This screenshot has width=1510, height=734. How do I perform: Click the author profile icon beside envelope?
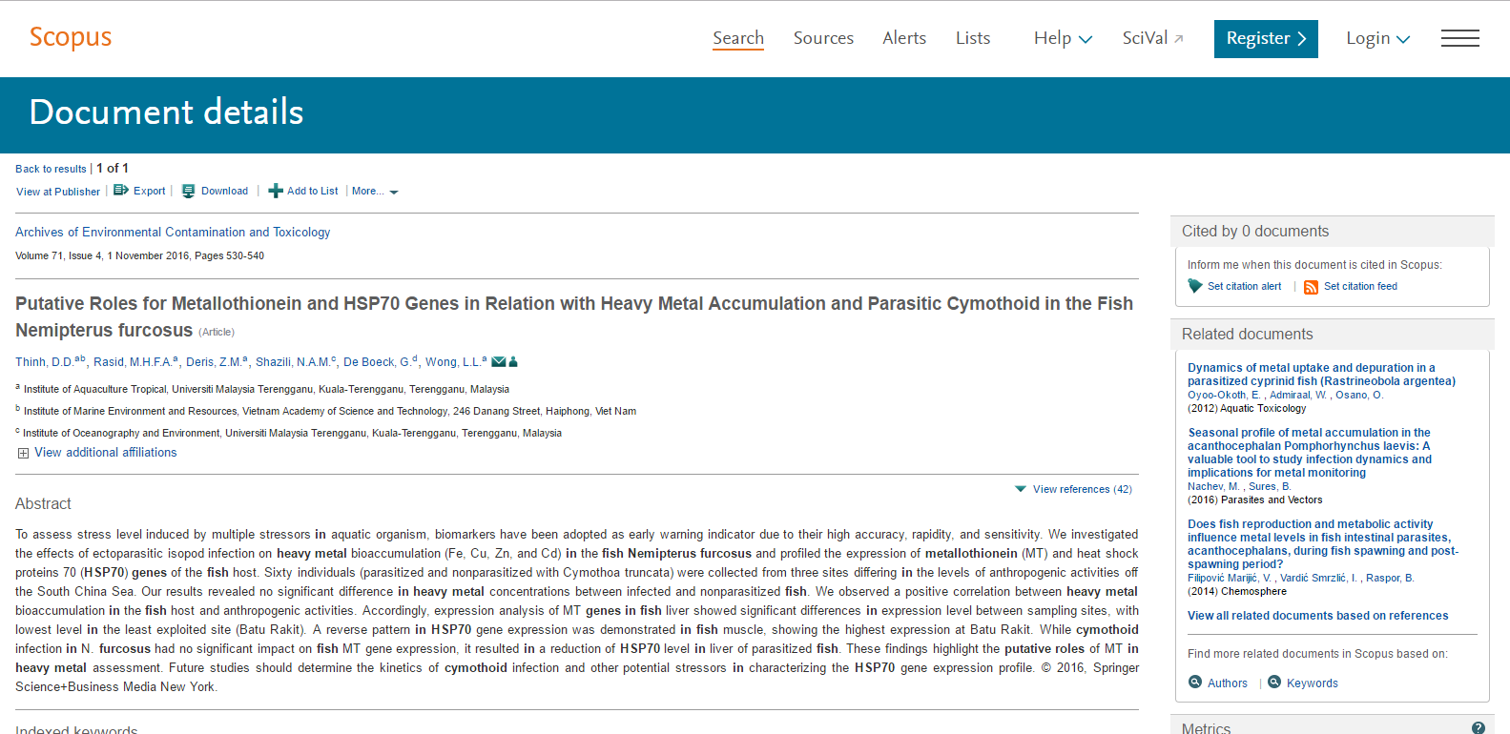pos(513,361)
